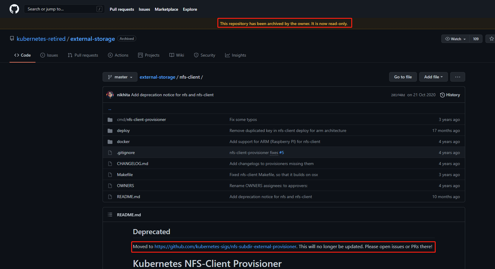Open the nikhita author link
495x269 pixels.
tap(123, 95)
